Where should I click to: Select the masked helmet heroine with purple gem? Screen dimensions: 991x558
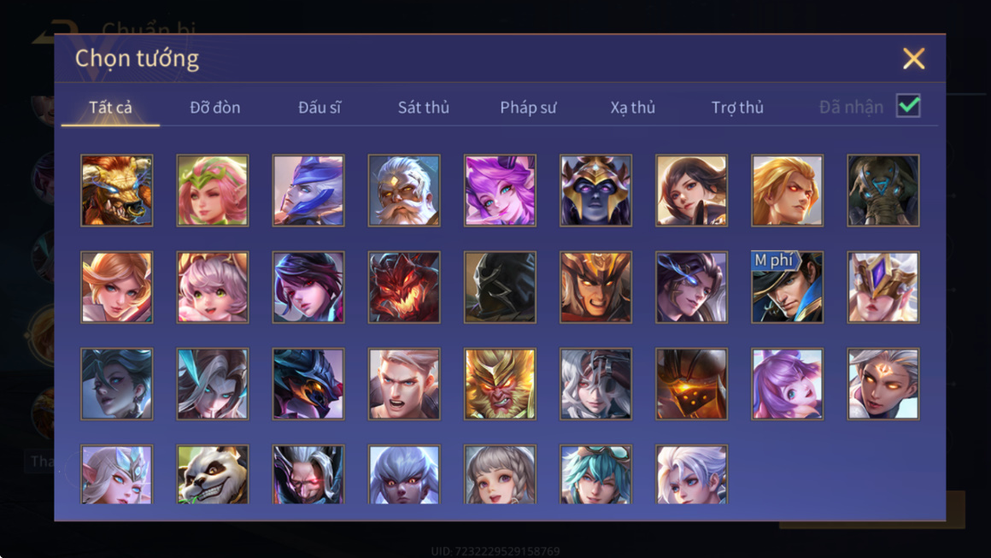[x=883, y=287]
